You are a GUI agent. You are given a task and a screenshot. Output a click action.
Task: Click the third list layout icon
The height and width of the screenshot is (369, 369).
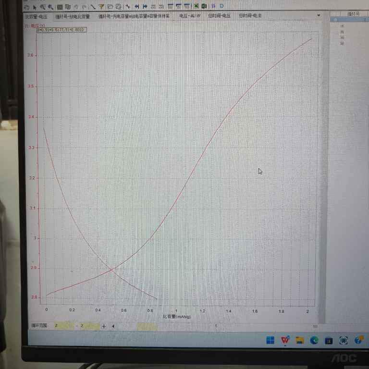[187, 6]
